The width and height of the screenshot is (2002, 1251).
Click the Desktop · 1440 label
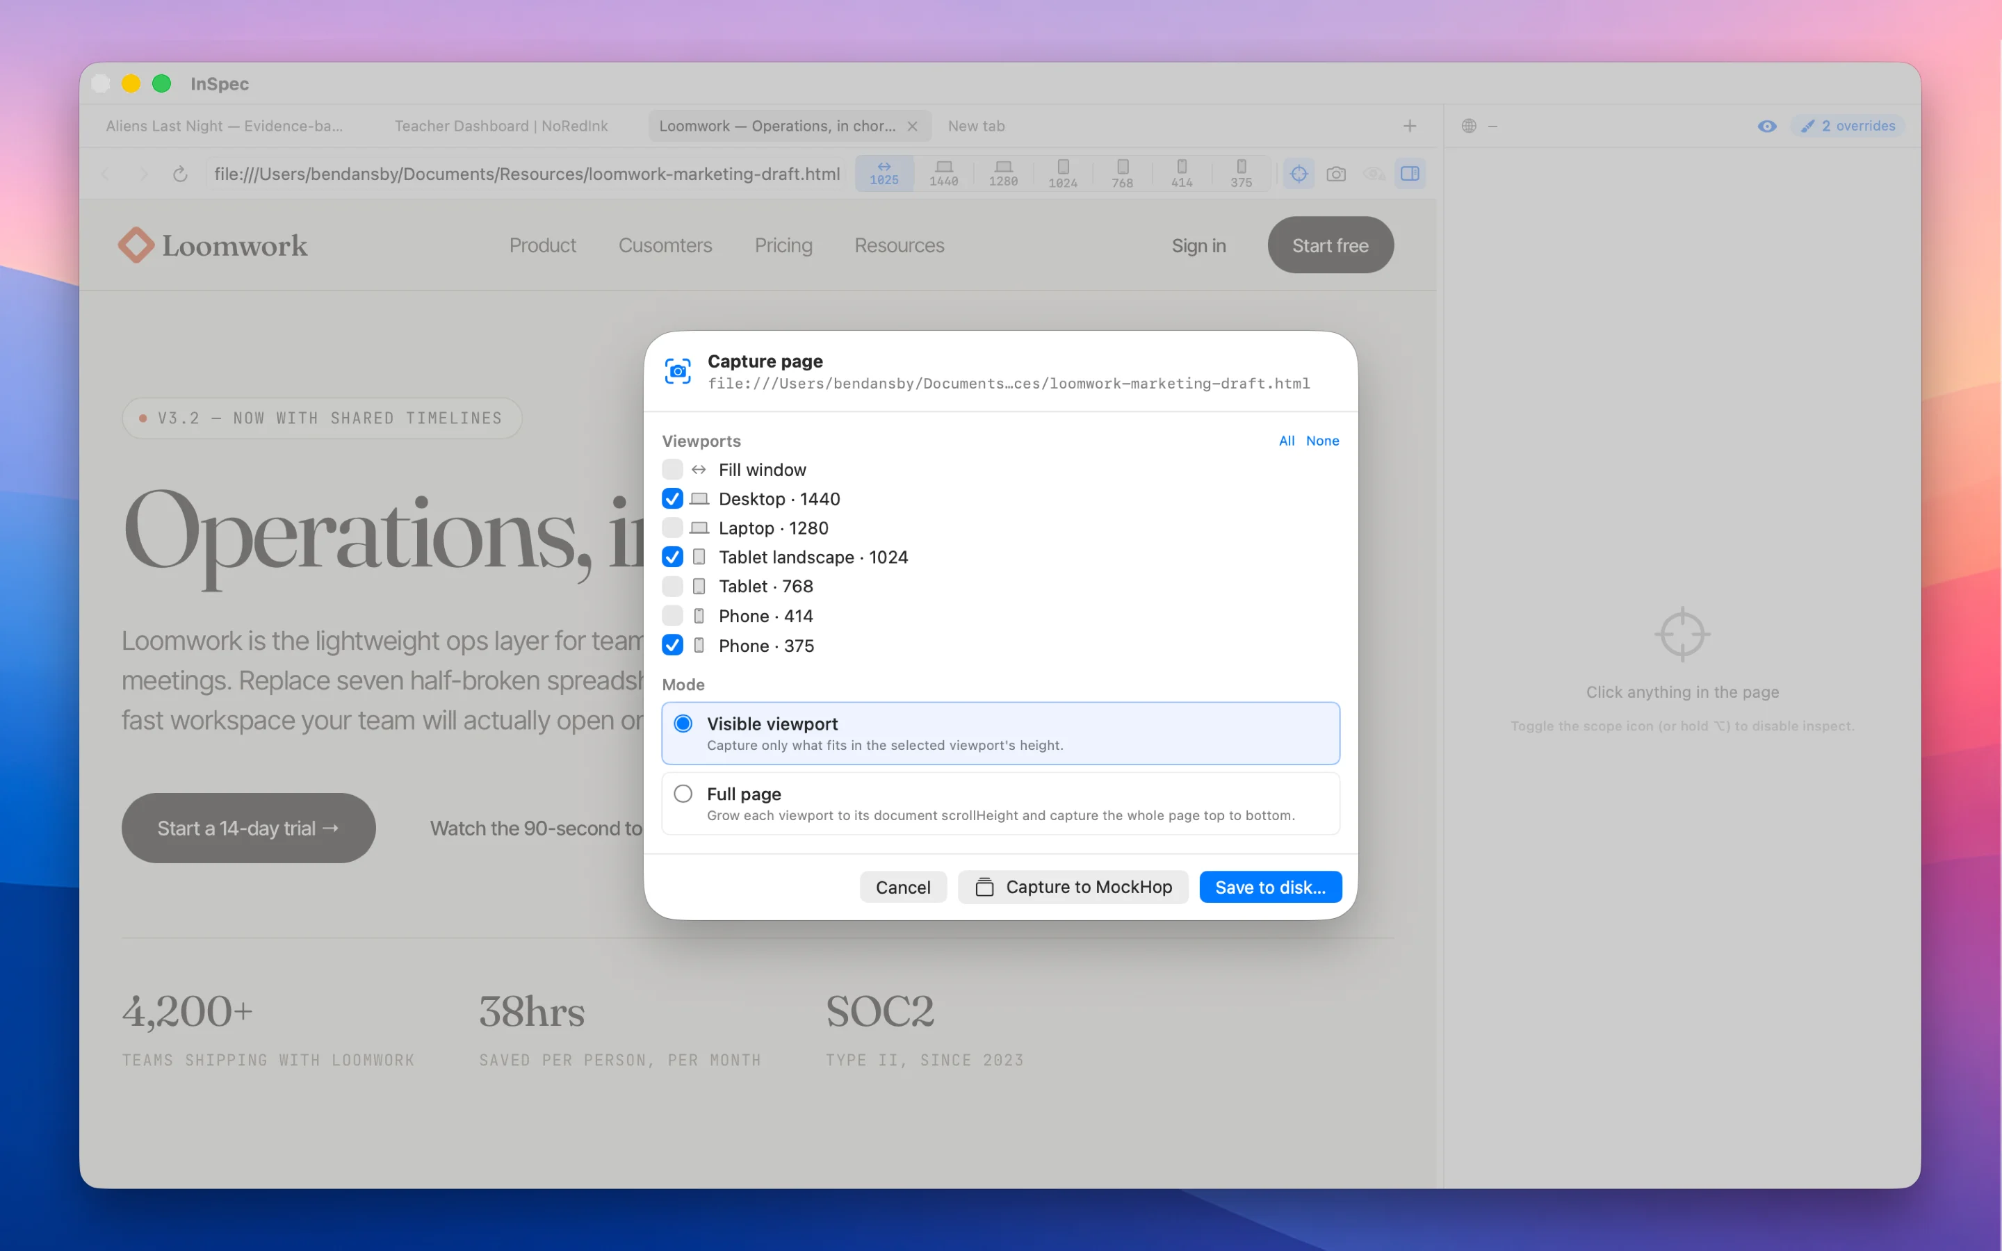click(779, 498)
